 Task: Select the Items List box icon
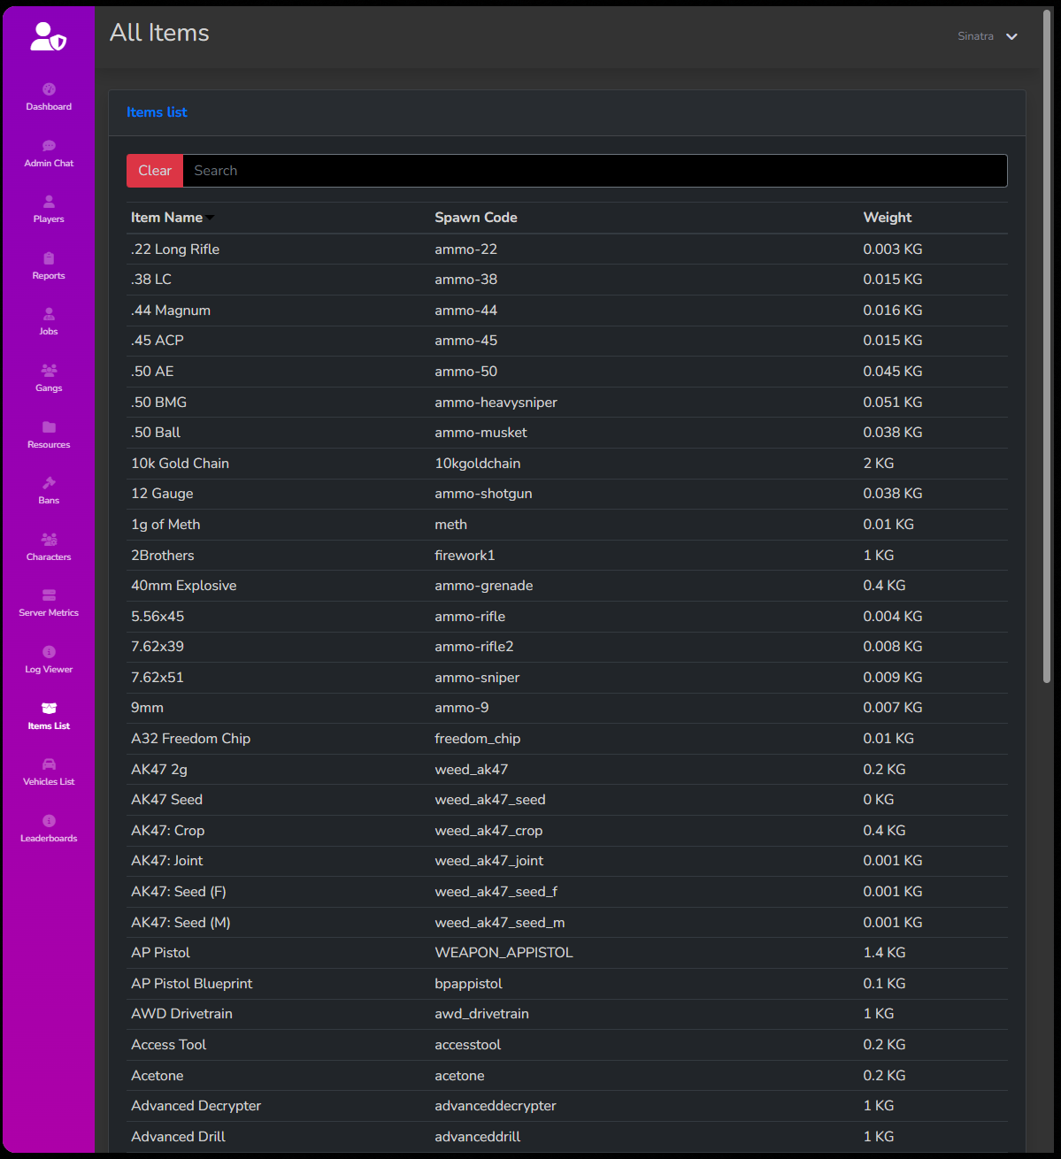click(49, 709)
